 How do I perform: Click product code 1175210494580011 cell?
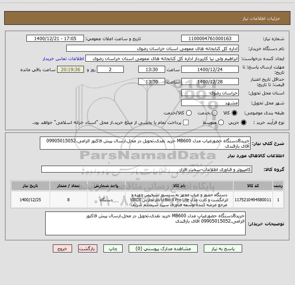click(253, 200)
